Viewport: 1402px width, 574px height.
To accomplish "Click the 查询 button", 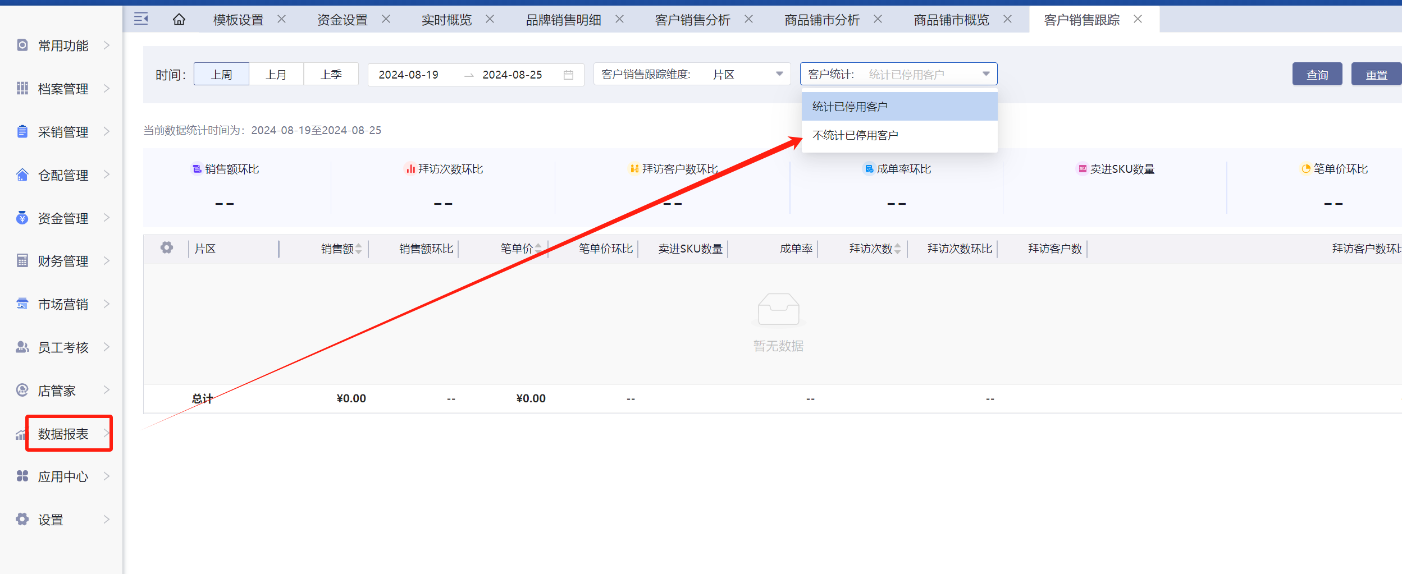I will tap(1317, 74).
